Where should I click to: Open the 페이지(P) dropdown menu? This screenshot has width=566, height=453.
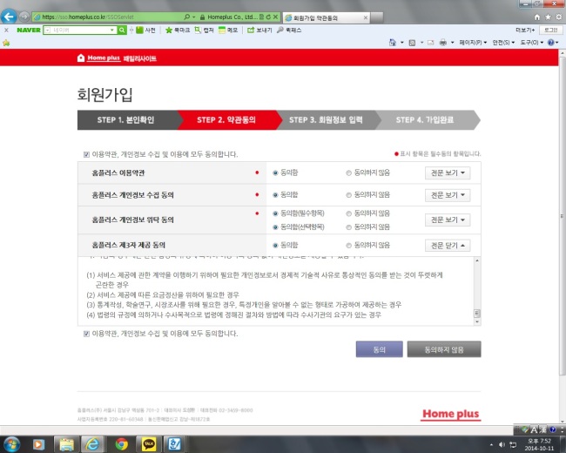(473, 43)
